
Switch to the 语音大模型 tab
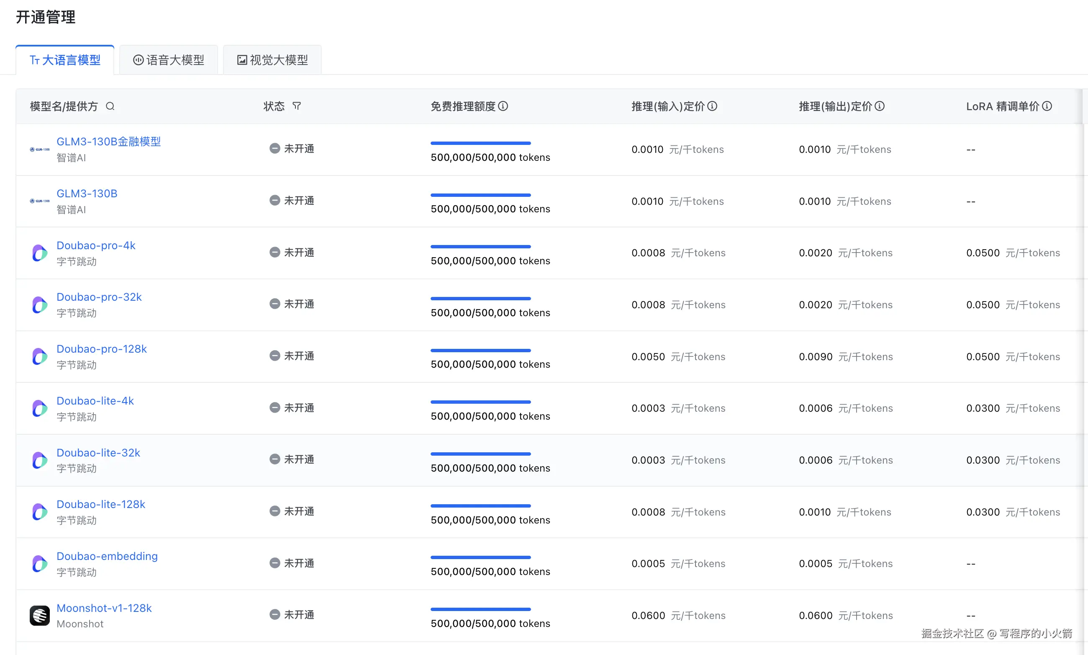point(169,60)
